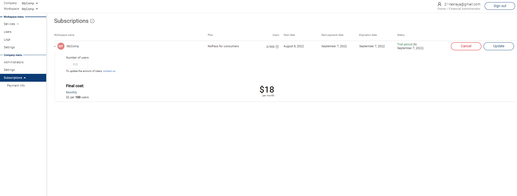Click the Number of users input field
Viewport: 517px width, 196px height.
(77, 65)
